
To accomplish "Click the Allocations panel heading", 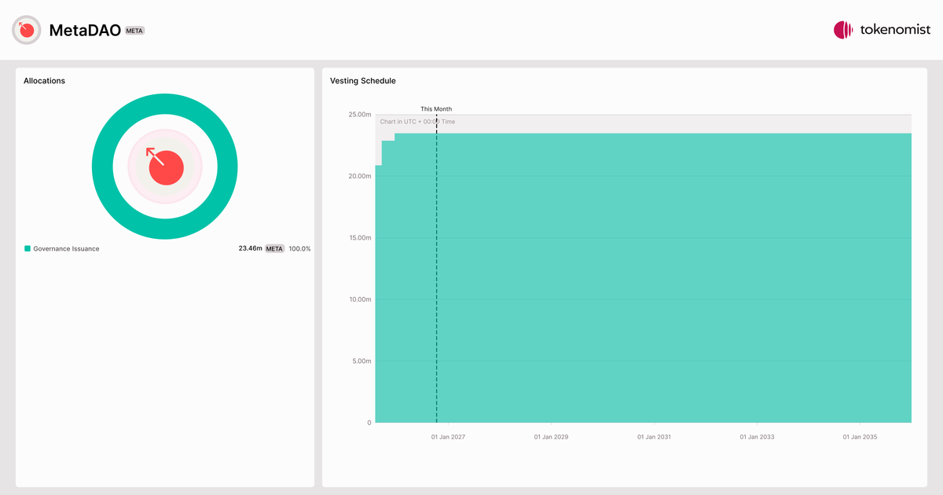I will pyautogui.click(x=44, y=81).
